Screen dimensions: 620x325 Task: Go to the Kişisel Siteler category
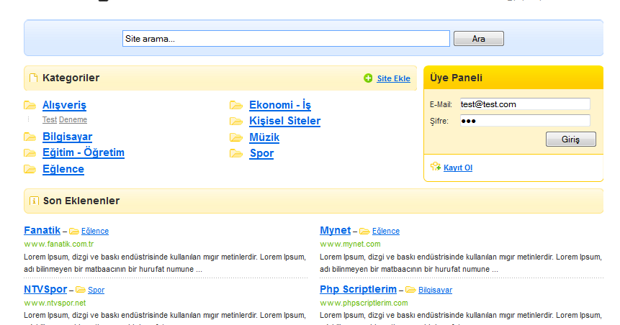[x=284, y=121]
